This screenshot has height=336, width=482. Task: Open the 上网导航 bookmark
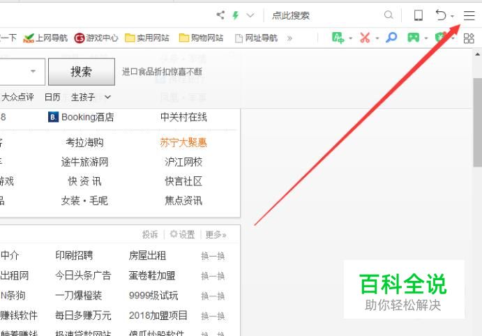pyautogui.click(x=45, y=38)
